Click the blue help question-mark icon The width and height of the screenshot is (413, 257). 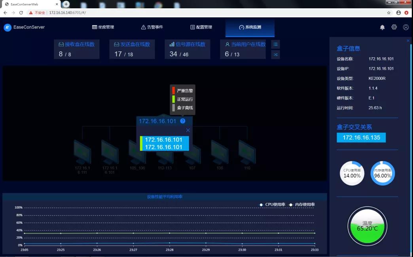tap(182, 121)
